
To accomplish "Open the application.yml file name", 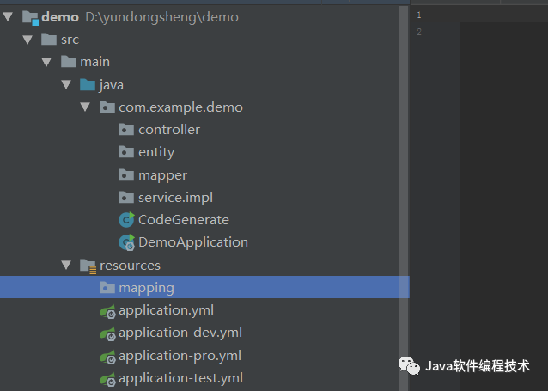I will (x=166, y=310).
